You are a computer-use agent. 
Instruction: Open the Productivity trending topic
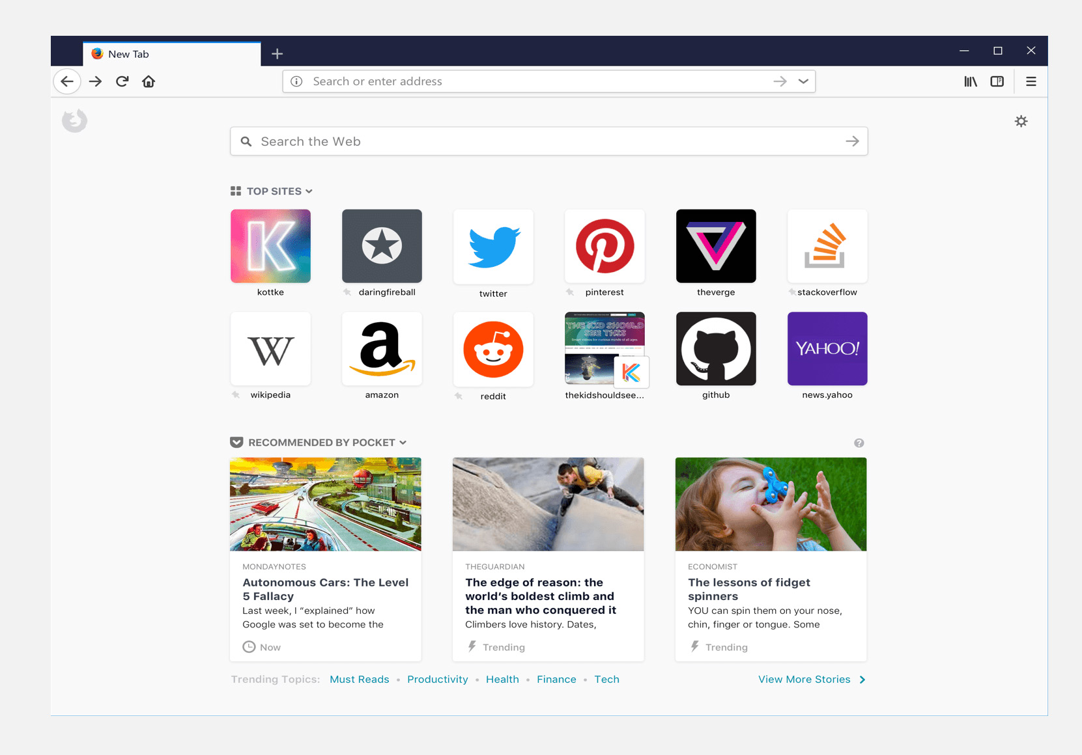pos(438,679)
